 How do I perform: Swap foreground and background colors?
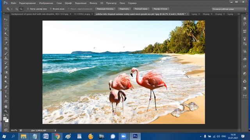tap(7, 115)
